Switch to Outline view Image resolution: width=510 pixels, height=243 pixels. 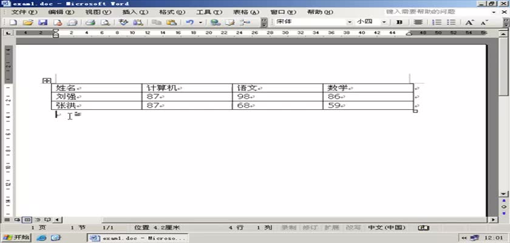pos(38,219)
